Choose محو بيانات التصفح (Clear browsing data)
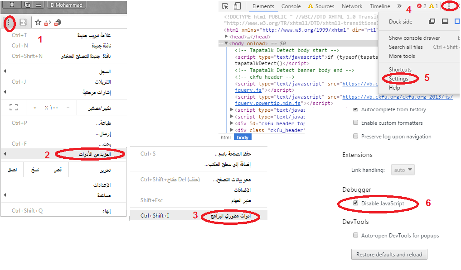 [x=199, y=179]
